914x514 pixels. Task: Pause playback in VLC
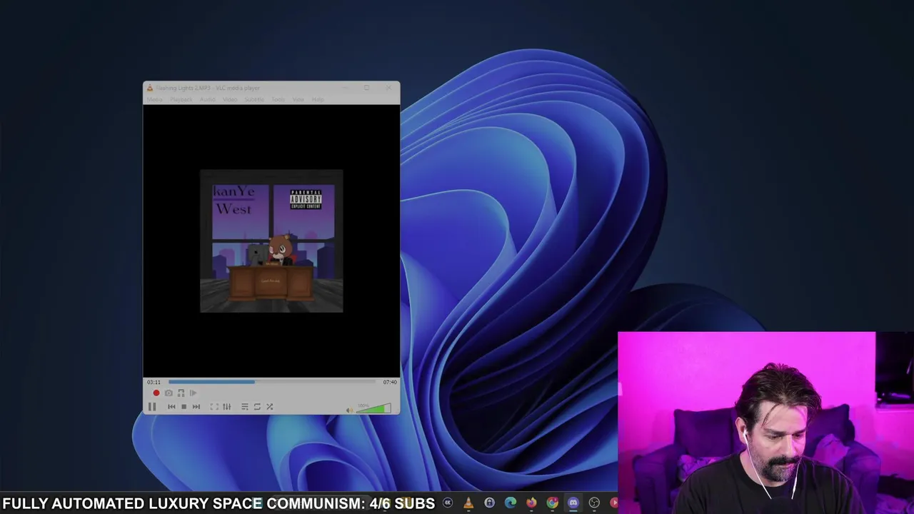[151, 407]
